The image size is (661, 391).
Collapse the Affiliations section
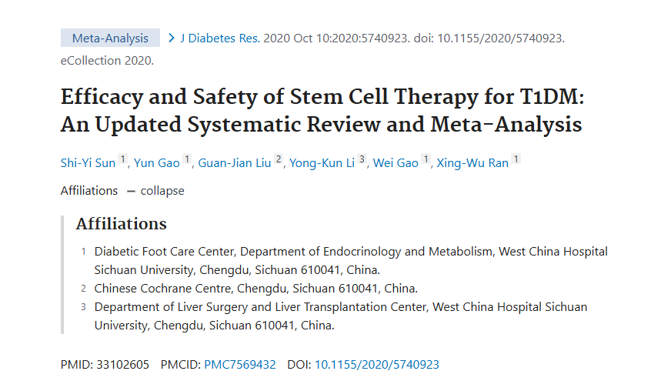(162, 191)
